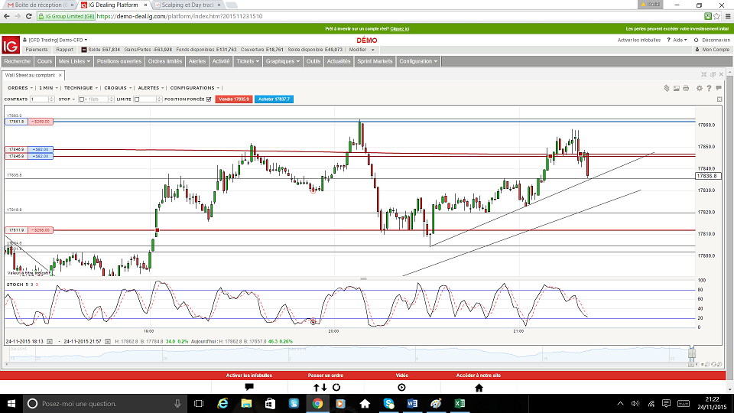
Task: Save chart as image icon
Action: [677, 88]
